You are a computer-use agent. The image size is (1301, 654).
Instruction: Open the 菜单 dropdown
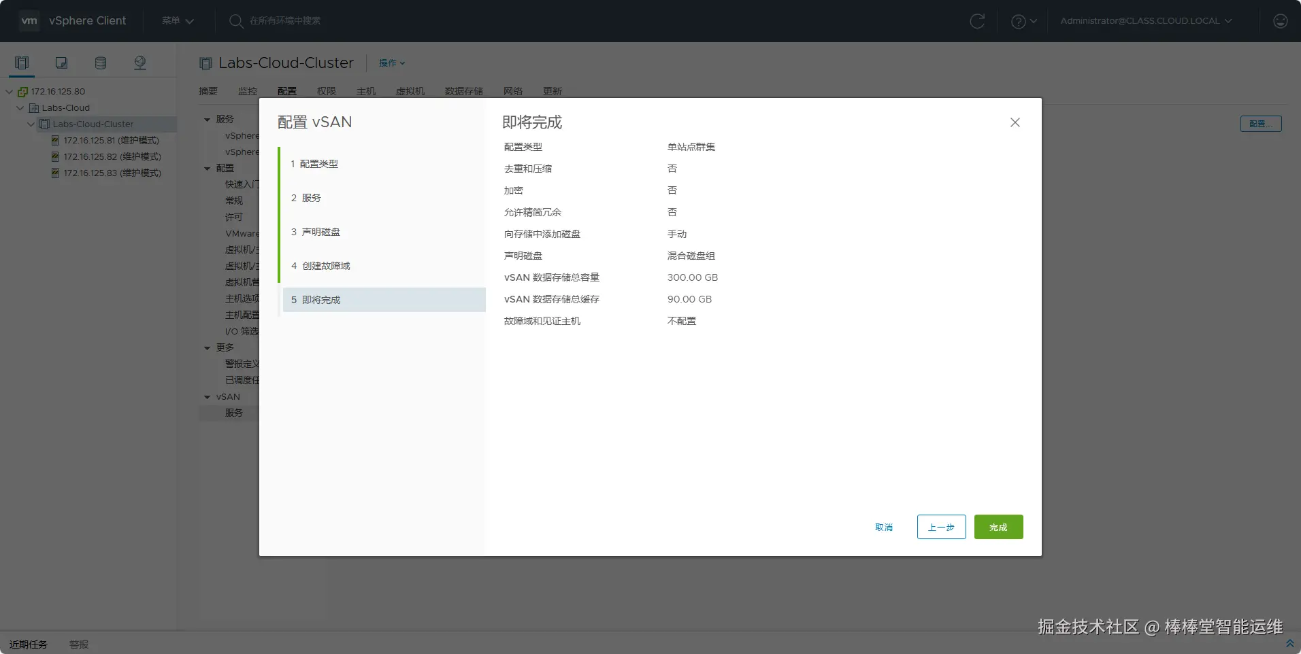178,21
